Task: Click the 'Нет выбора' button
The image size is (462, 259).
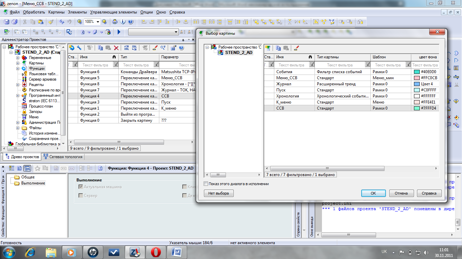Action: (218, 193)
